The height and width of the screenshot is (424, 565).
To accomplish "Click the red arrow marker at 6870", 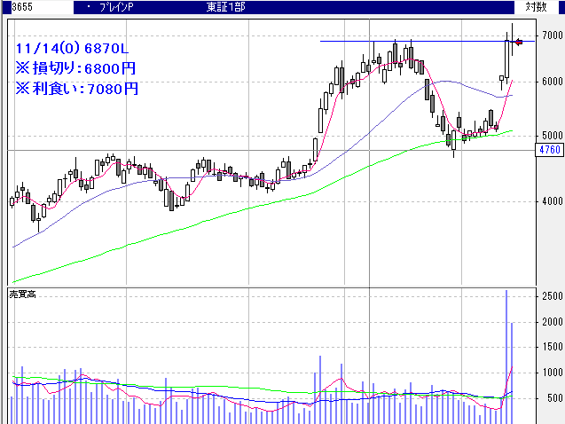I will click(521, 42).
